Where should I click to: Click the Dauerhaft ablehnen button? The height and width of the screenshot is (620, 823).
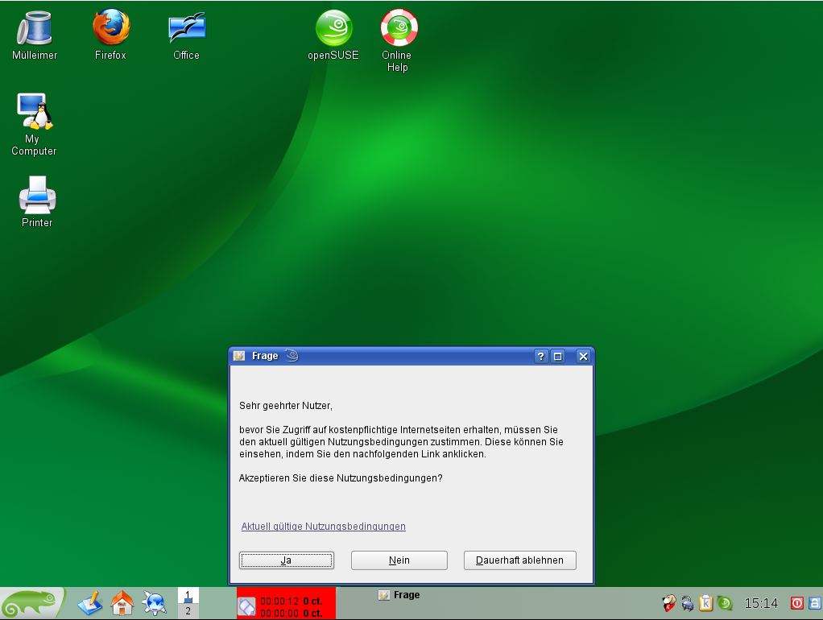point(519,560)
